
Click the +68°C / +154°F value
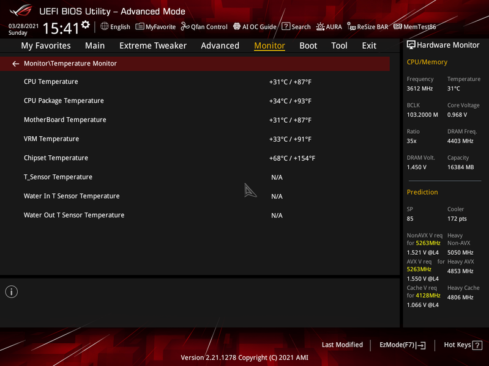tap(292, 158)
